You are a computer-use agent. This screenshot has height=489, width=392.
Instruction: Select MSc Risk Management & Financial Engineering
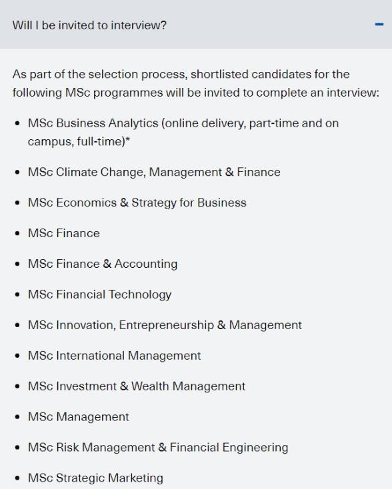[158, 447]
